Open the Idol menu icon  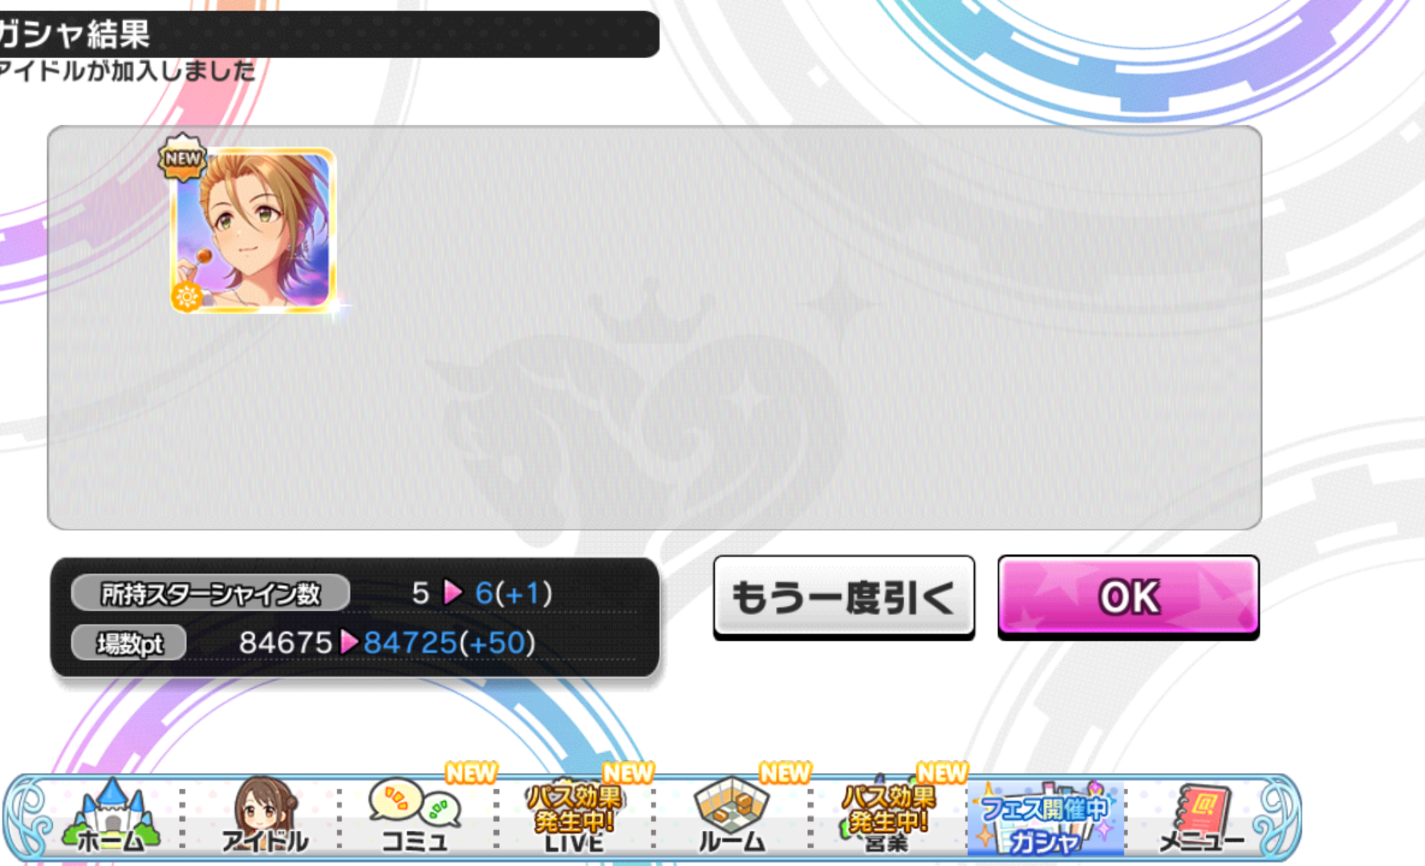coord(265,816)
